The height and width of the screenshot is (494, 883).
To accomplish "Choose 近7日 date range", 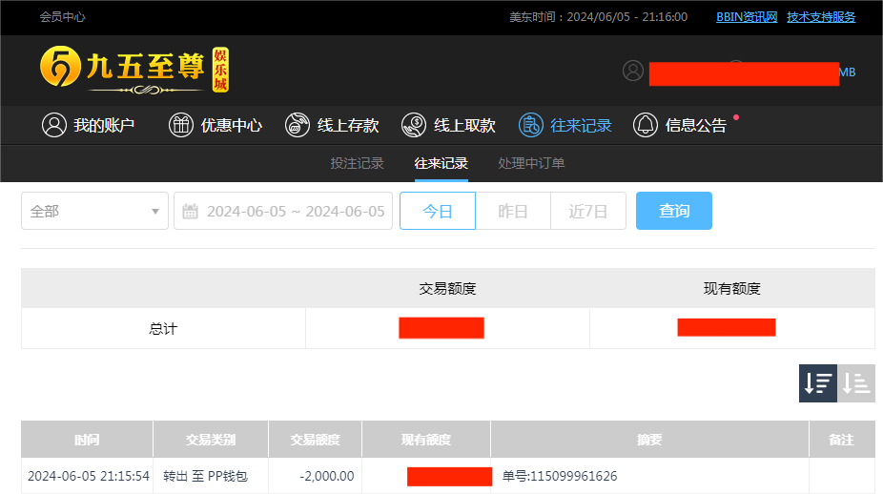I will coord(588,211).
